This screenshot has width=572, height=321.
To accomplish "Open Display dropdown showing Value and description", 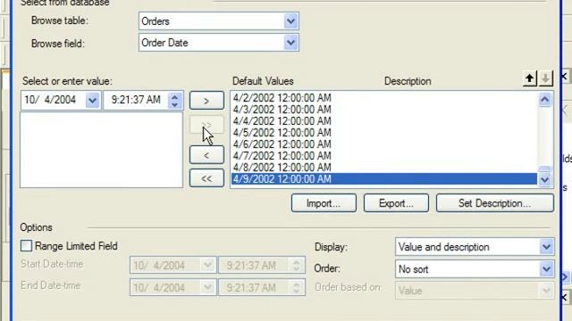I will coord(475,247).
